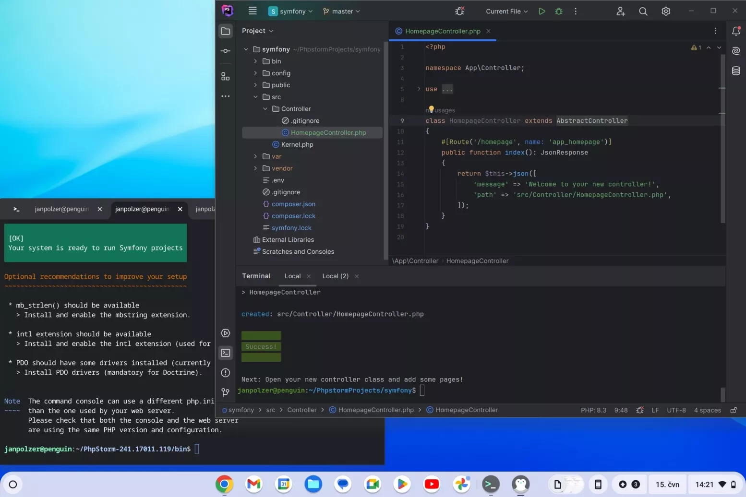Open the Notifications bell icon
Image resolution: width=746 pixels, height=497 pixels.
click(x=736, y=31)
